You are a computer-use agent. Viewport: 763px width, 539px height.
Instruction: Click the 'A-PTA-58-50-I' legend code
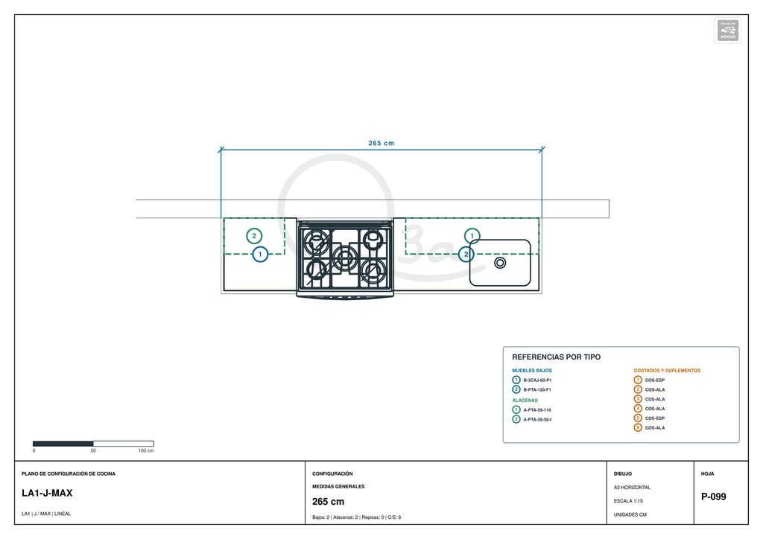coord(537,419)
